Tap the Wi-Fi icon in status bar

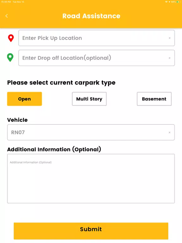coord(167,2)
